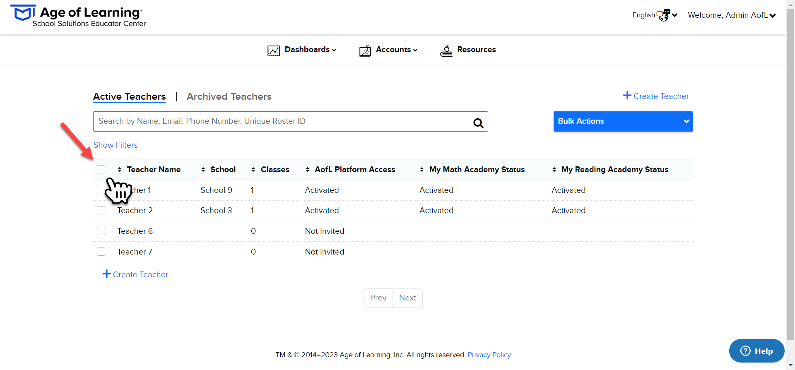Sort by Teacher Name arrows
Screen dimensions: 795x370
120,169
